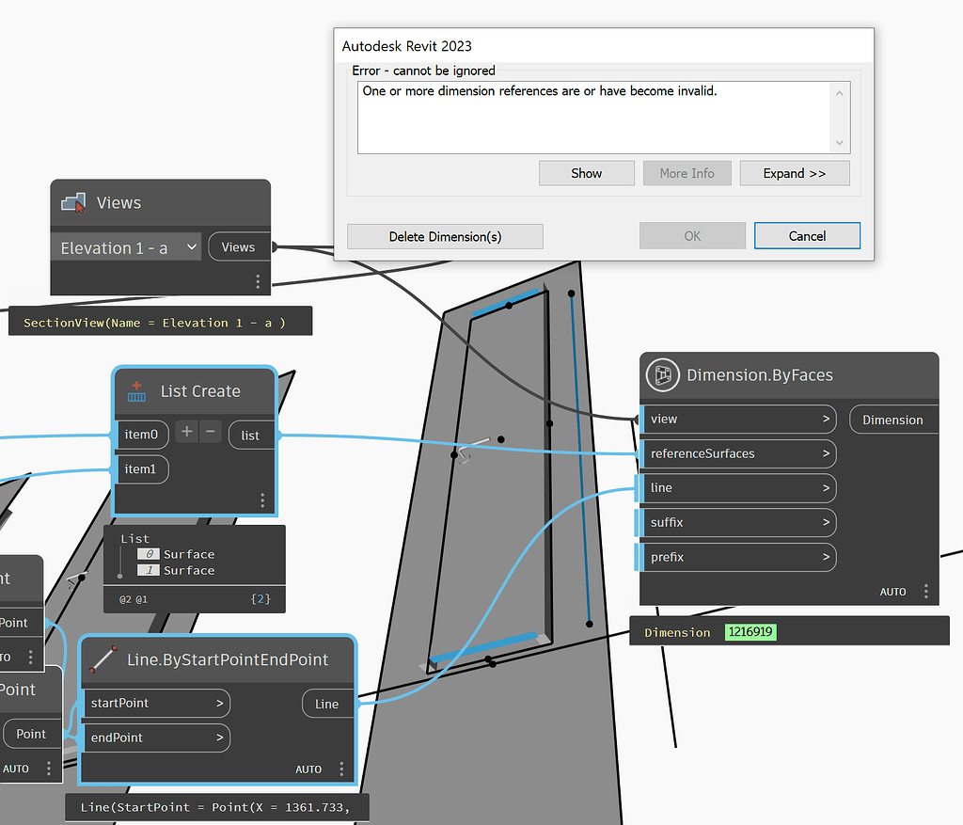This screenshot has width=963, height=825.
Task: Toggle AUTO lacing on Line.ByStartPointEndPoint
Action: point(308,769)
